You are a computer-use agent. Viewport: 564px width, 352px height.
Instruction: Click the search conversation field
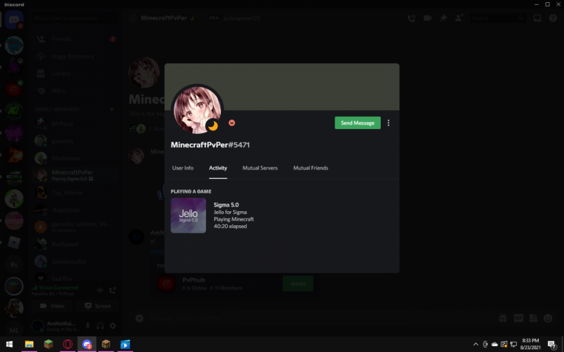(x=75, y=18)
